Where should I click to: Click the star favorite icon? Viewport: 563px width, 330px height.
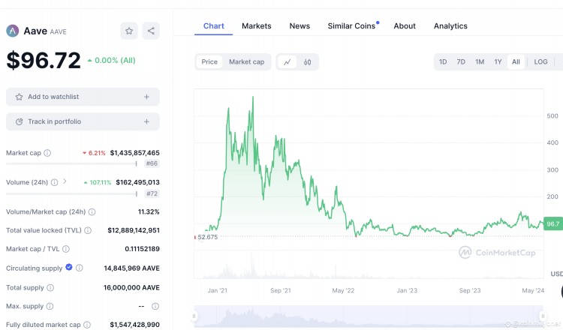point(129,31)
